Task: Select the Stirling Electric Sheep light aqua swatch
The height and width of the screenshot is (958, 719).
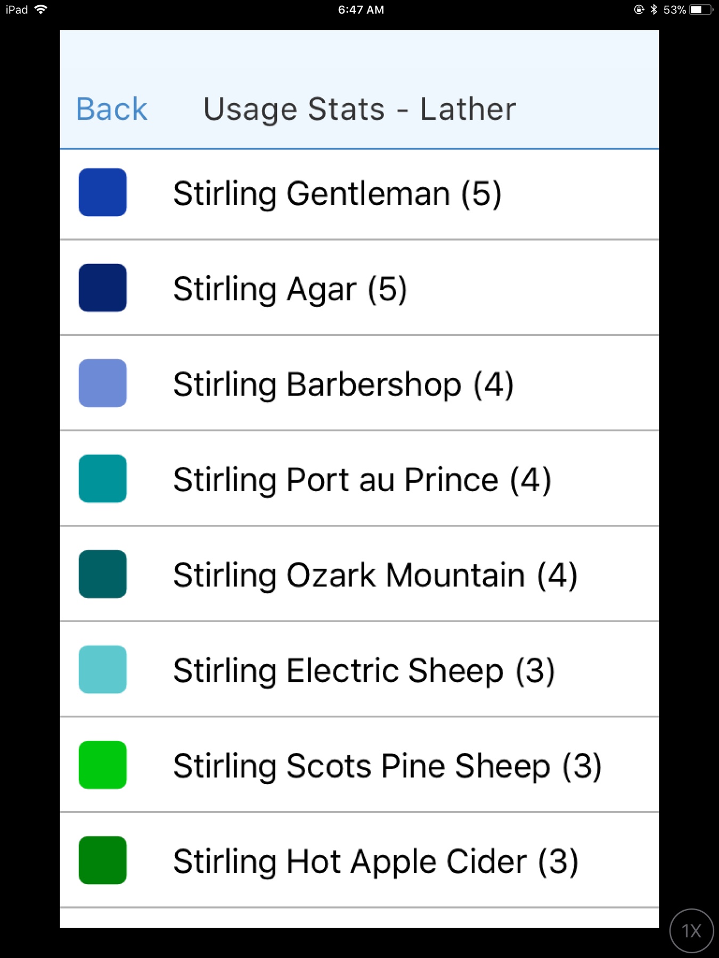Action: (103, 670)
